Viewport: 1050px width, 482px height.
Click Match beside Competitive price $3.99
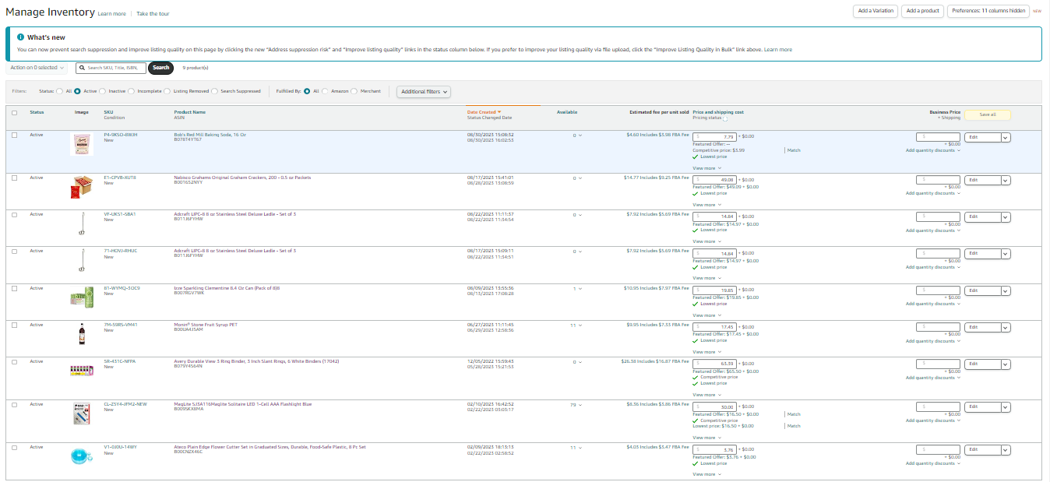[x=794, y=150]
